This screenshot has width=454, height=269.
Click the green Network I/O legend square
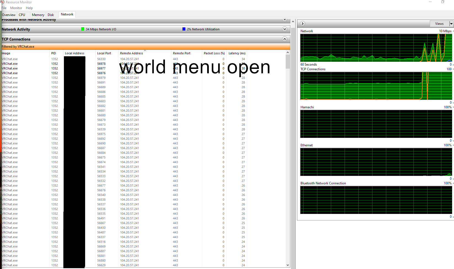point(83,29)
